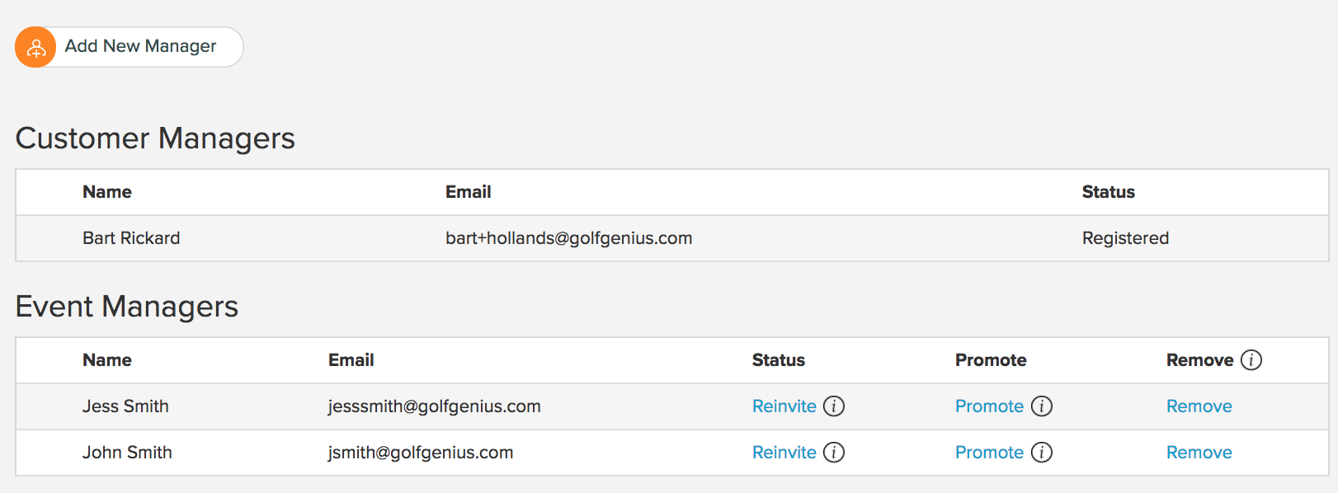Remove Jess Smith as event manager
The width and height of the screenshot is (1338, 493).
(1199, 406)
